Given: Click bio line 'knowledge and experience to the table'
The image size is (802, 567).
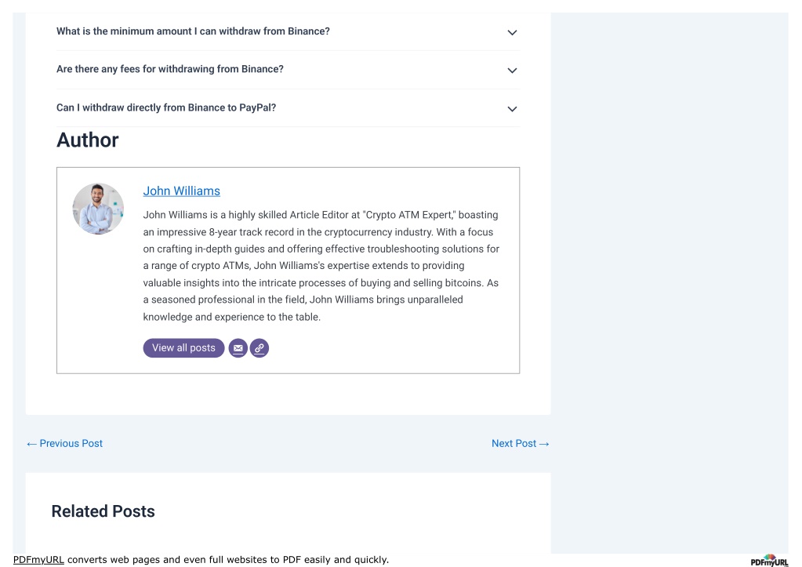Looking at the screenshot, I should [x=232, y=317].
